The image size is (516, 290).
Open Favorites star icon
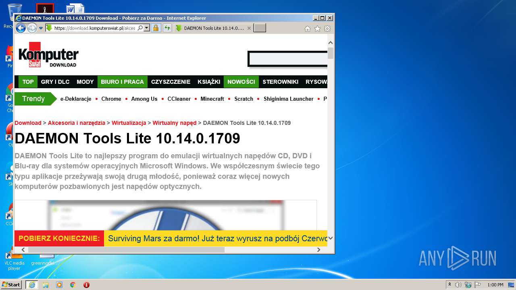point(317,29)
